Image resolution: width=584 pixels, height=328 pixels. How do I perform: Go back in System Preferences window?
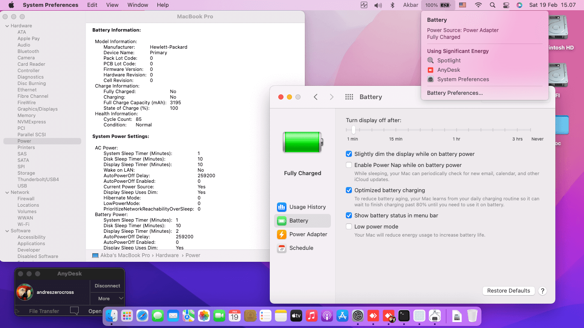pyautogui.click(x=316, y=97)
